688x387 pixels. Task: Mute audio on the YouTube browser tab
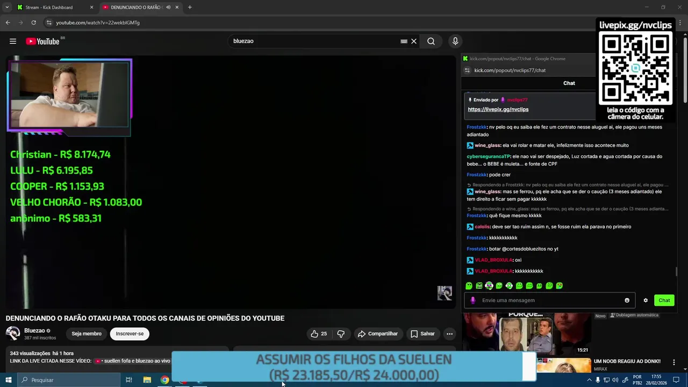(168, 8)
